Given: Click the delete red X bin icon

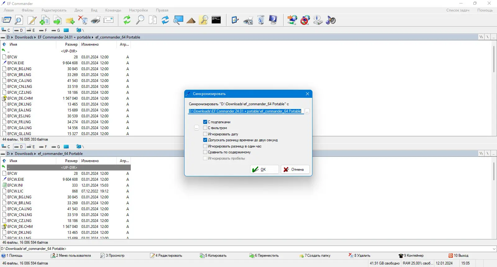Looking at the screenshot, I should tap(83, 20).
